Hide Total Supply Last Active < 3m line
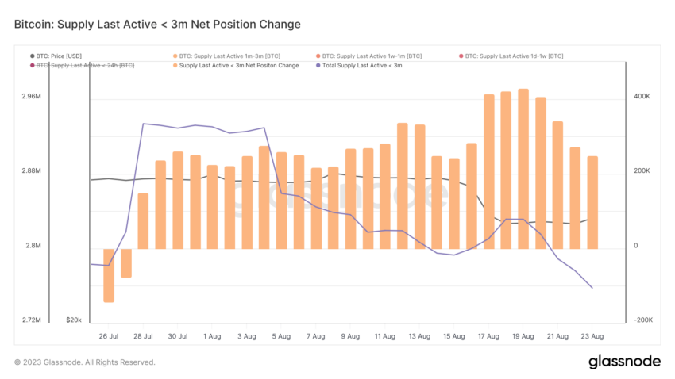675x379 pixels. pos(359,65)
